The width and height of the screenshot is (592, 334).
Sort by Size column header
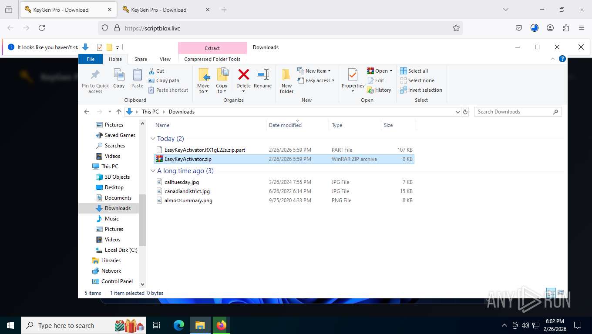[x=398, y=125]
